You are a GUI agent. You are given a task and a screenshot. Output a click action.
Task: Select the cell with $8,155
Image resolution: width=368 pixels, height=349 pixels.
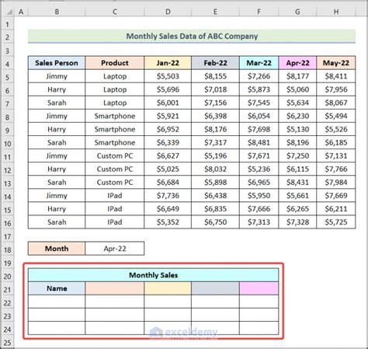pos(215,76)
